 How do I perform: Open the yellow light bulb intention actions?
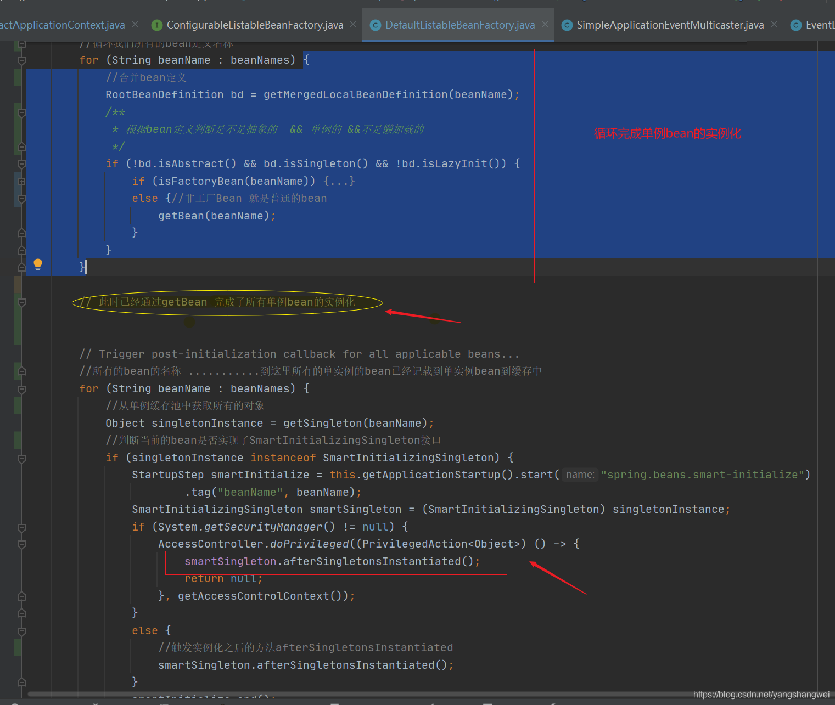(38, 264)
